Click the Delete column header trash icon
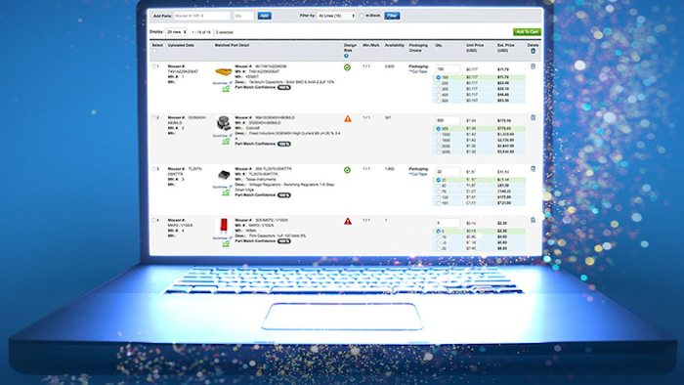Image resolution: width=684 pixels, height=385 pixels. (x=533, y=51)
